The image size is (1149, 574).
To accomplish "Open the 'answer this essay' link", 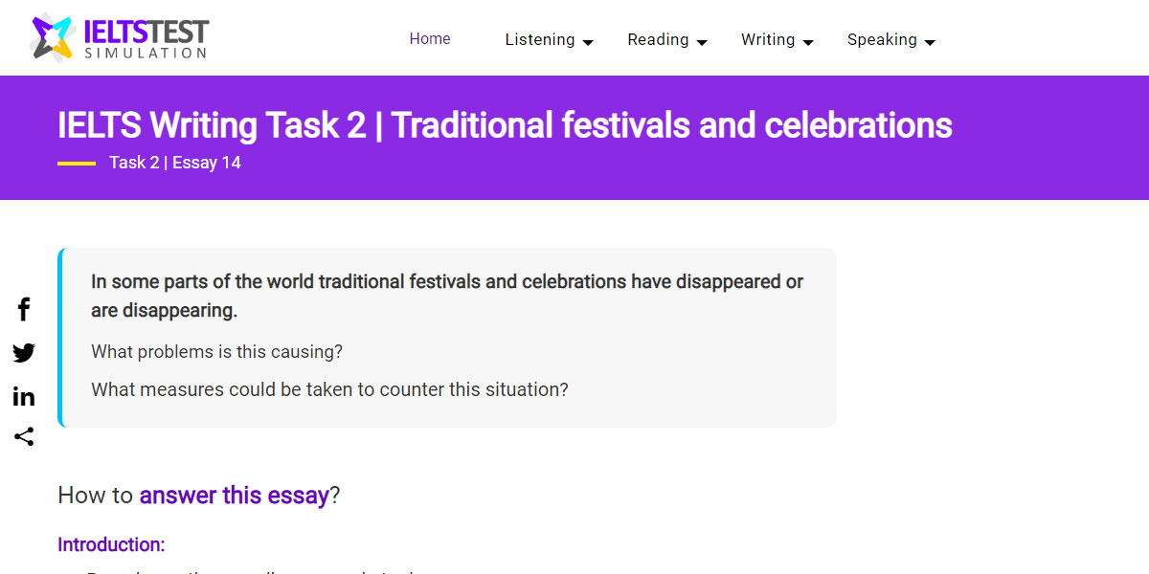I will [x=233, y=496].
